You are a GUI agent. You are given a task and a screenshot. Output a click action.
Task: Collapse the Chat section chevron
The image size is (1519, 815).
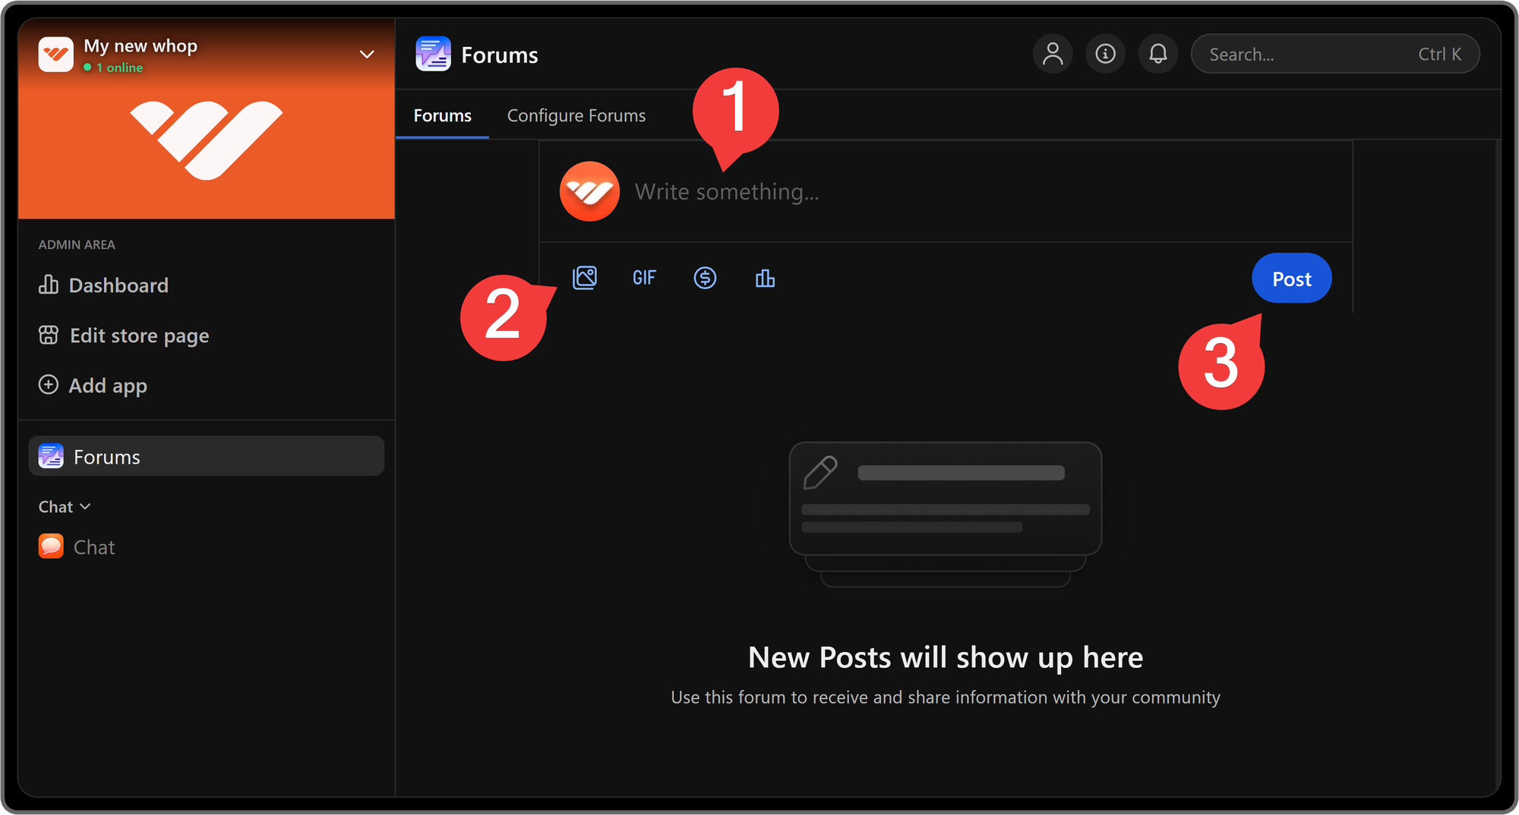[85, 506]
